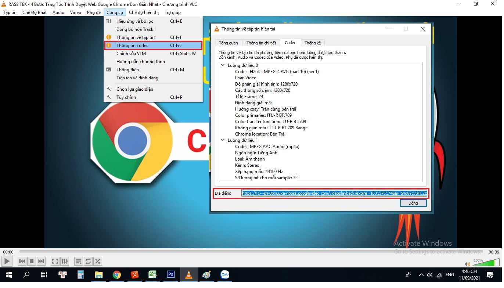Collapse the Luồng dữ liệu 1 node

pyautogui.click(x=223, y=140)
